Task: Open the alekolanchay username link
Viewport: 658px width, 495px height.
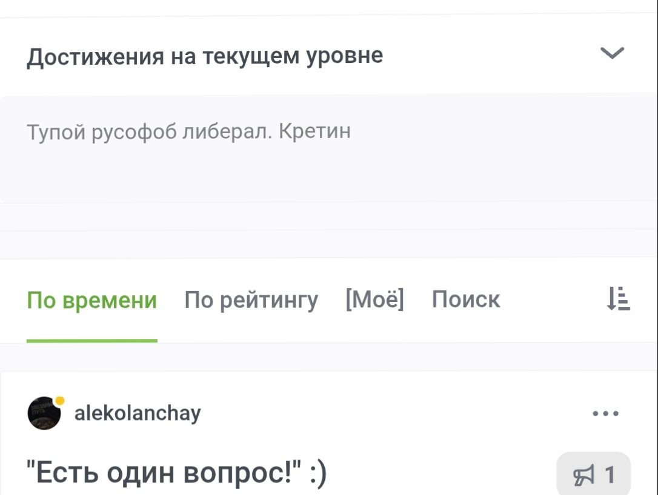Action: 138,414
